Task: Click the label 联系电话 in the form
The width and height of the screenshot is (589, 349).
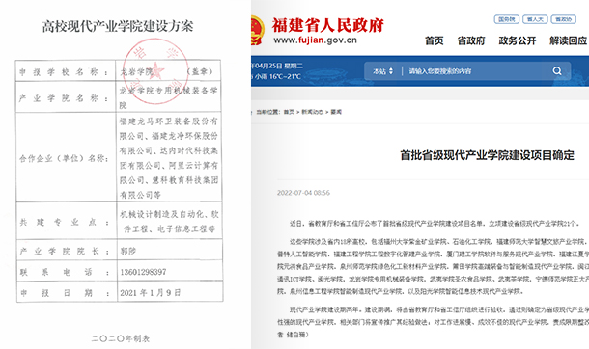Action: (x=65, y=272)
